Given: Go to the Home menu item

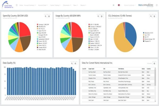Looking at the screenshot, I should coord(21,5).
